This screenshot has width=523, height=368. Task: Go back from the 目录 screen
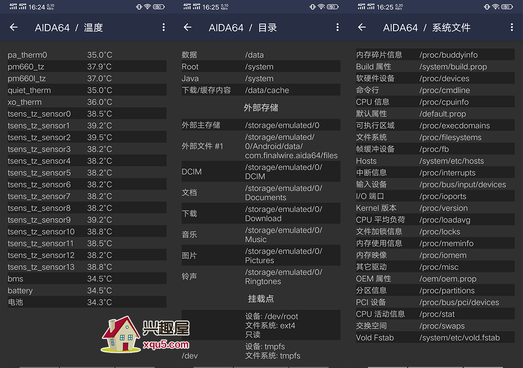[187, 27]
